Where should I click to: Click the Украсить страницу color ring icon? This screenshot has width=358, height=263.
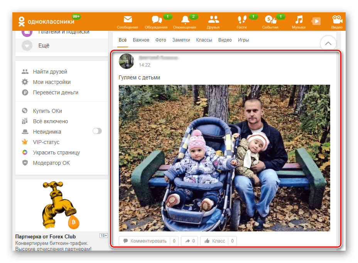click(x=25, y=152)
